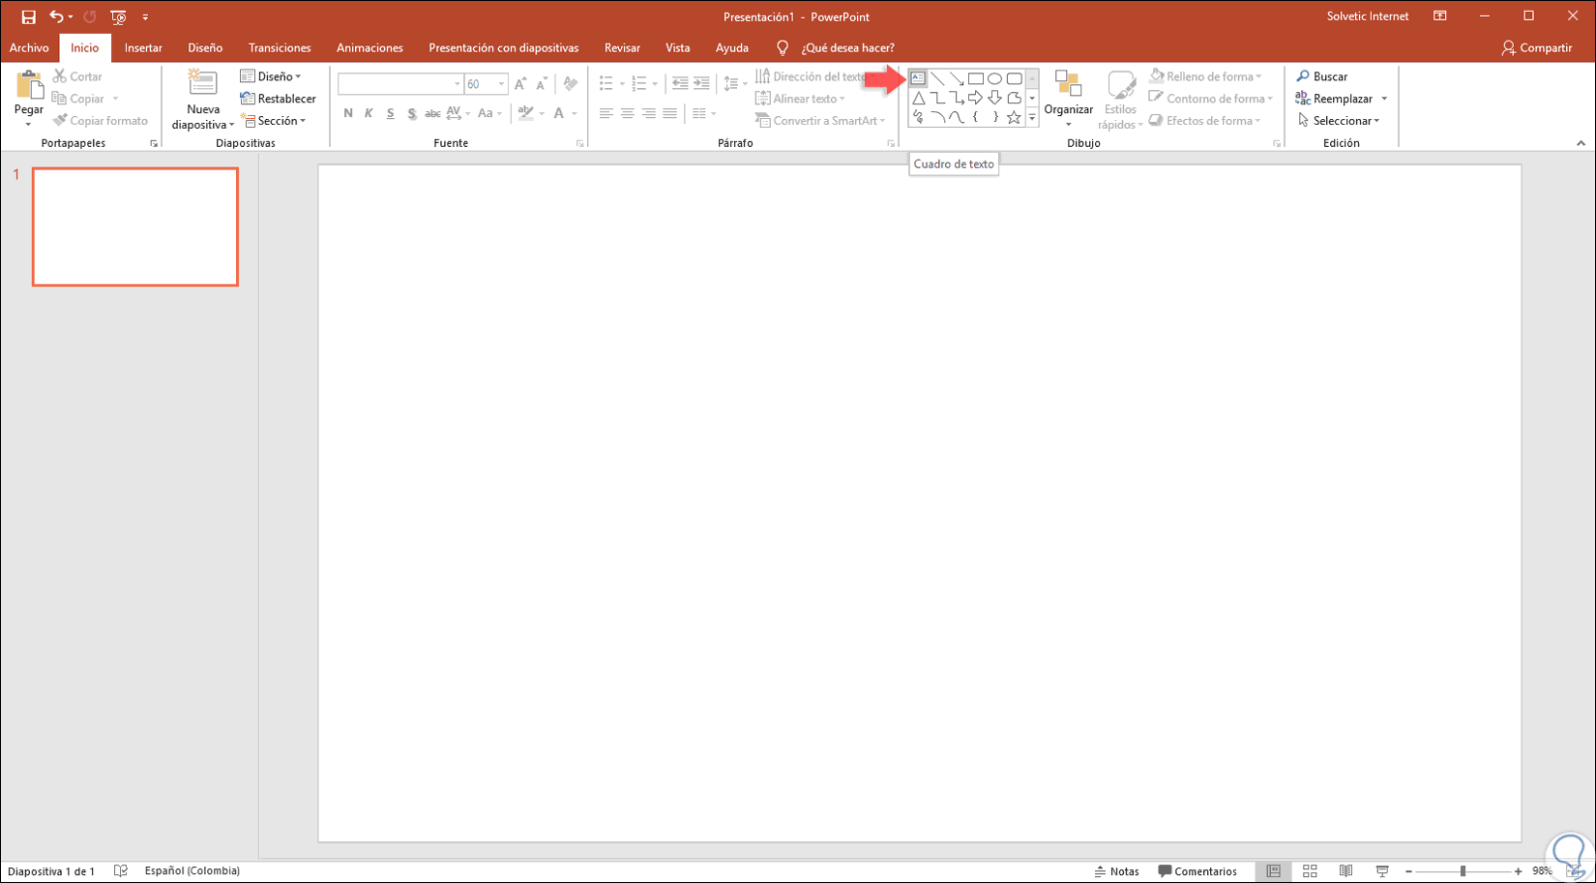Switch to the Vista tab
1596x883 pixels.
click(x=677, y=47)
